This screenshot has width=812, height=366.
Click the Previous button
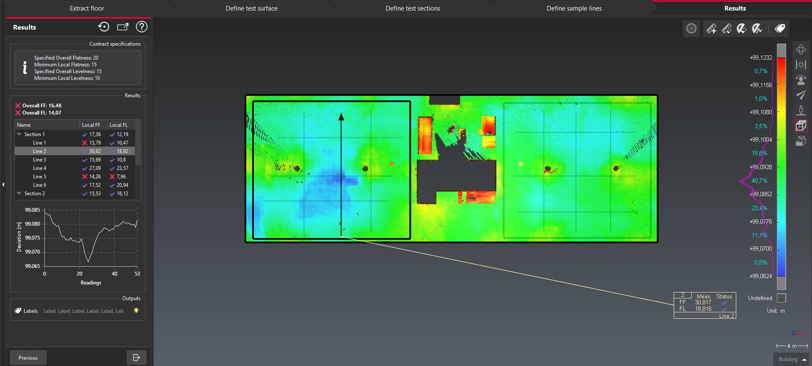click(x=28, y=358)
